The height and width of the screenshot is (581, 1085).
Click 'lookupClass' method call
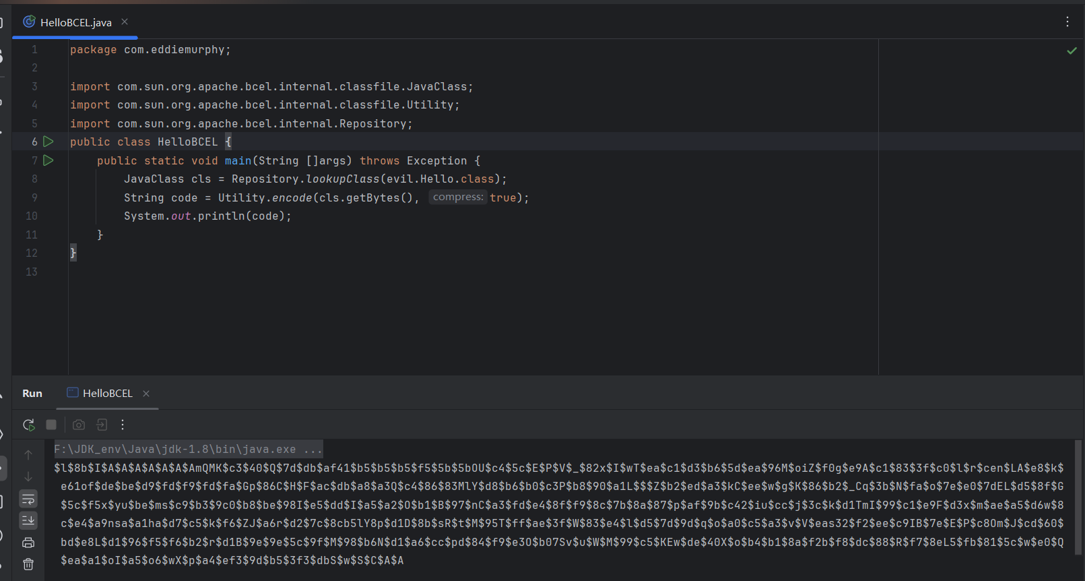click(x=342, y=179)
